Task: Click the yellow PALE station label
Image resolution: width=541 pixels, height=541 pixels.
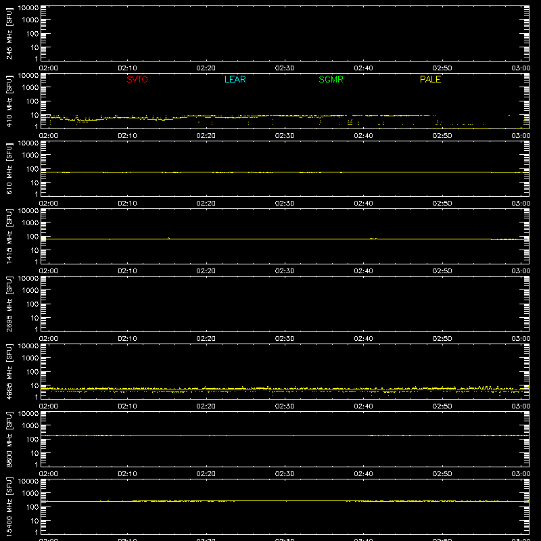Action: 430,79
